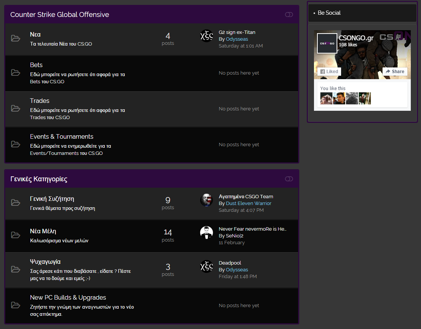Click the 3 posts count in Ψυχαγωγία row

[x=168, y=270]
